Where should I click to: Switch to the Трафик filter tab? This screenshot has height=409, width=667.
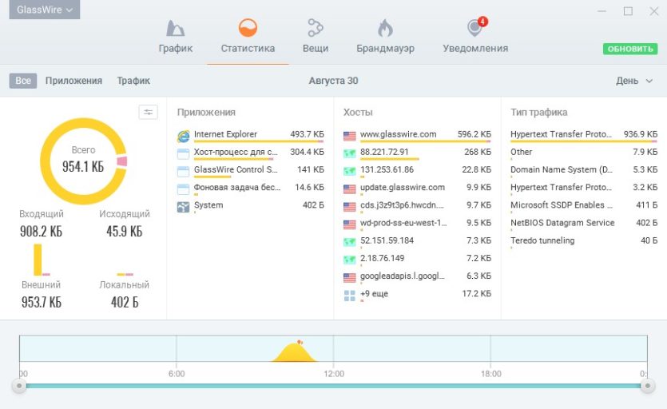pyautogui.click(x=133, y=81)
